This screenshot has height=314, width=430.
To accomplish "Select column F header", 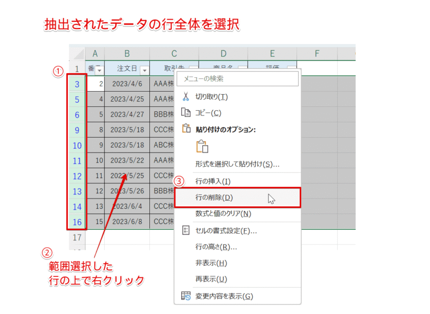I will pos(317,53).
